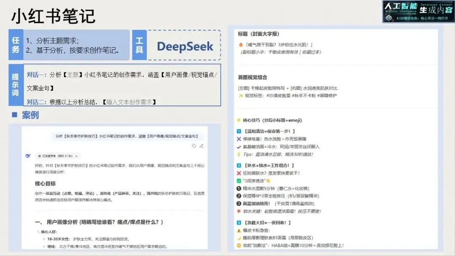
Task: Click the blue number 3 icon at 急救大招
Action: click(x=239, y=223)
